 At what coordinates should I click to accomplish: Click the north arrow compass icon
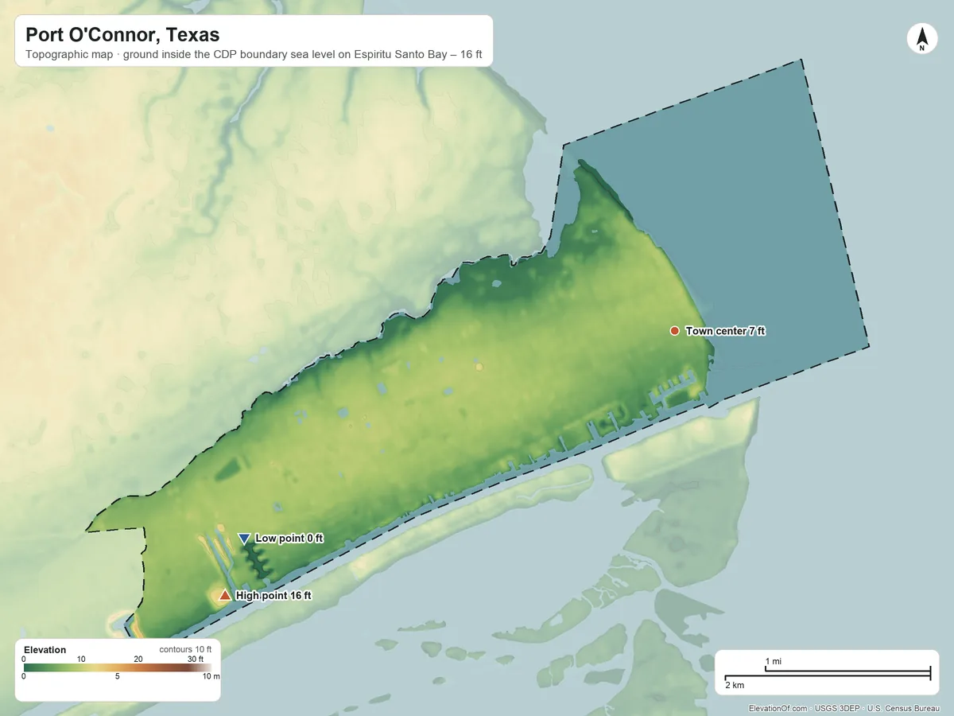921,39
